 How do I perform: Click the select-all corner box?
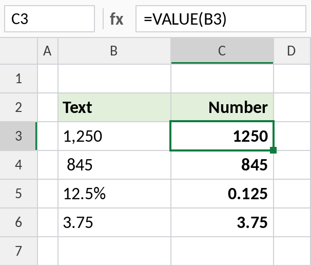pyautogui.click(x=18, y=51)
